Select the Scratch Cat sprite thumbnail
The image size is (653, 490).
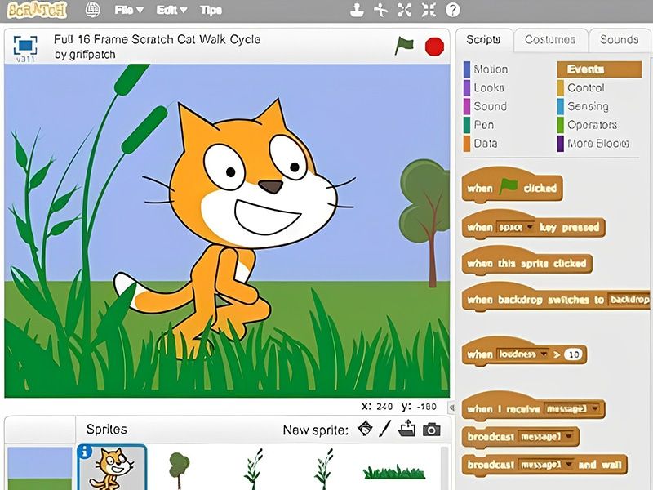[111, 467]
